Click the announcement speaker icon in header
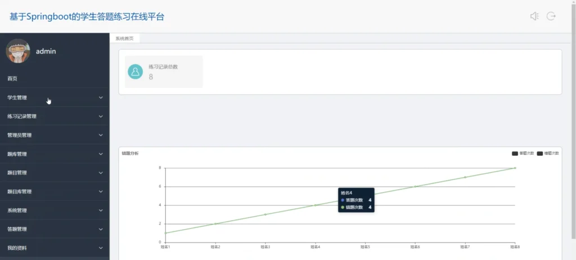This screenshot has width=576, height=260. coord(534,16)
